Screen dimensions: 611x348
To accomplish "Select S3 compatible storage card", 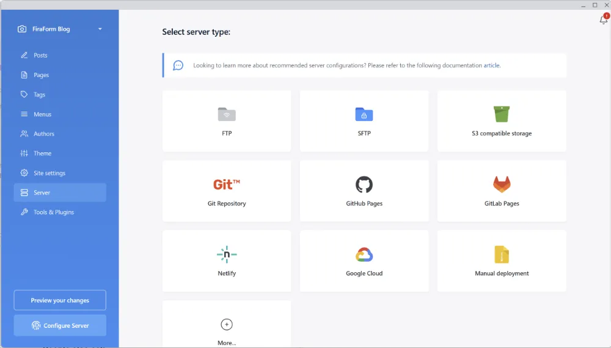I will pos(502,121).
